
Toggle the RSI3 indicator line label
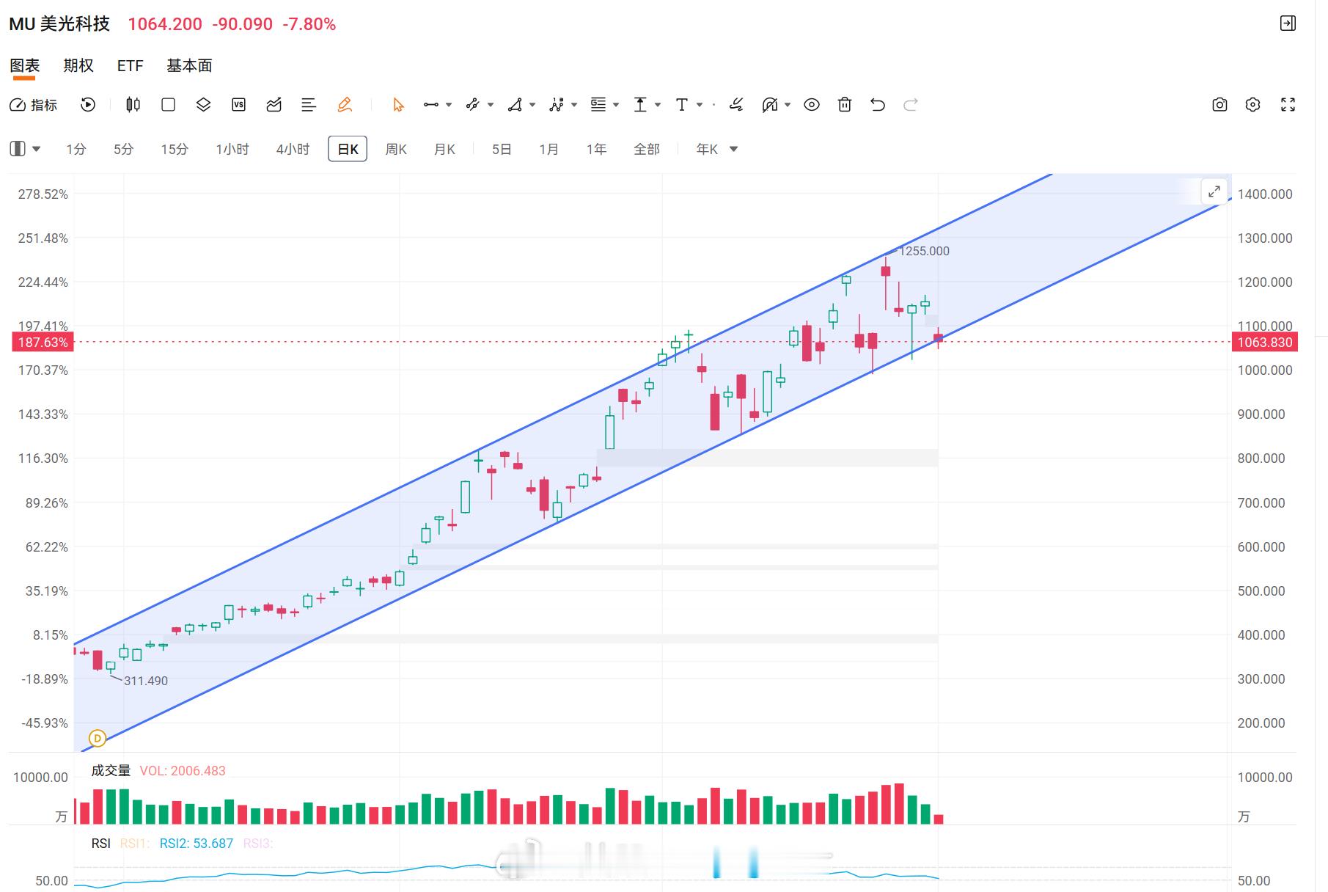point(257,844)
